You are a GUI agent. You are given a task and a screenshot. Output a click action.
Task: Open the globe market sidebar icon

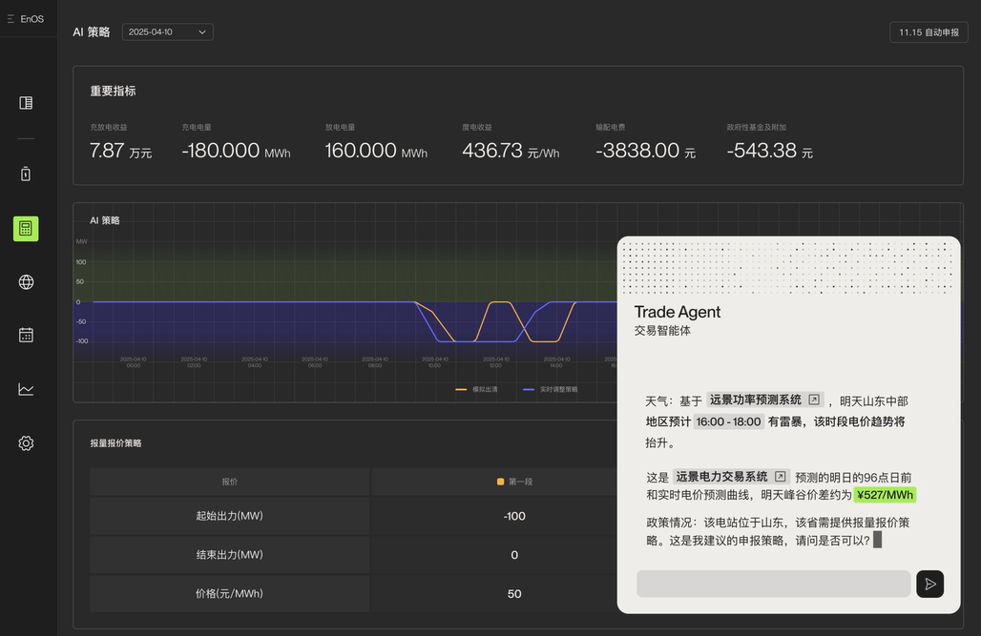(26, 282)
